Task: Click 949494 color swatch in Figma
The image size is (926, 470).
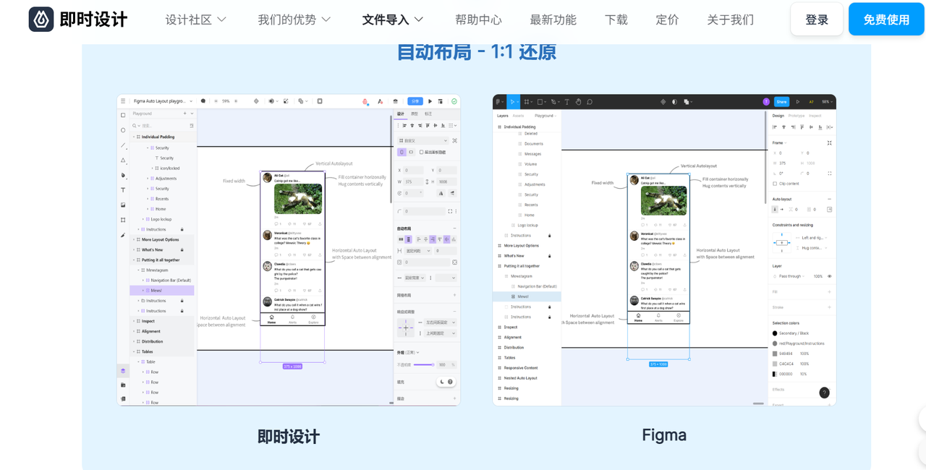Action: (x=776, y=354)
